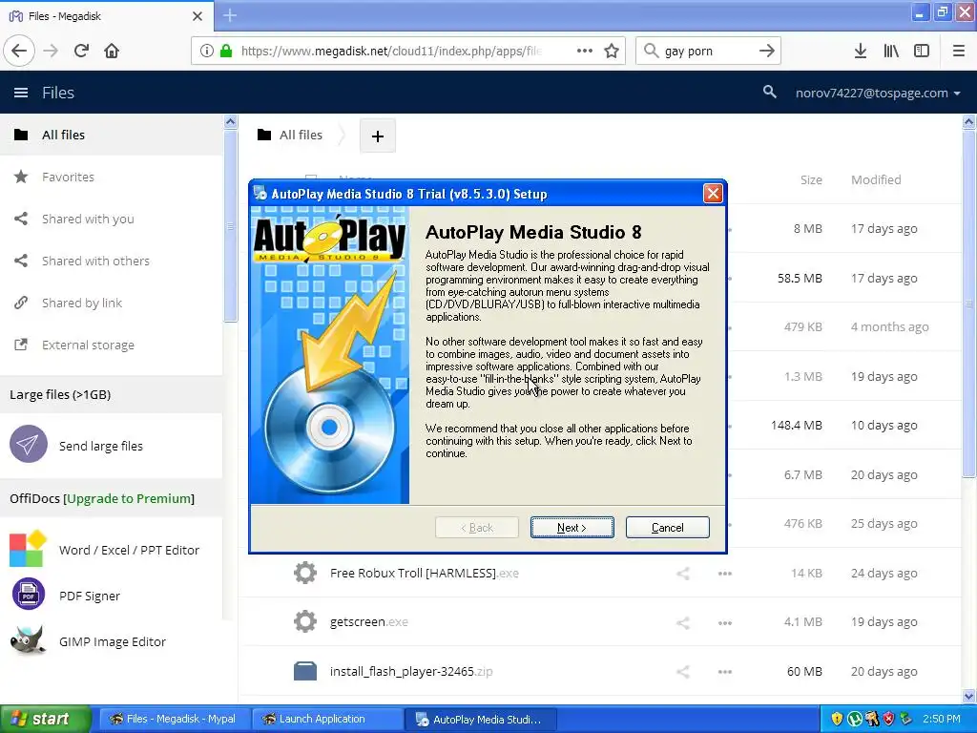
Task: Select install_flash_player-32465.zip file
Action: pyautogui.click(x=411, y=671)
